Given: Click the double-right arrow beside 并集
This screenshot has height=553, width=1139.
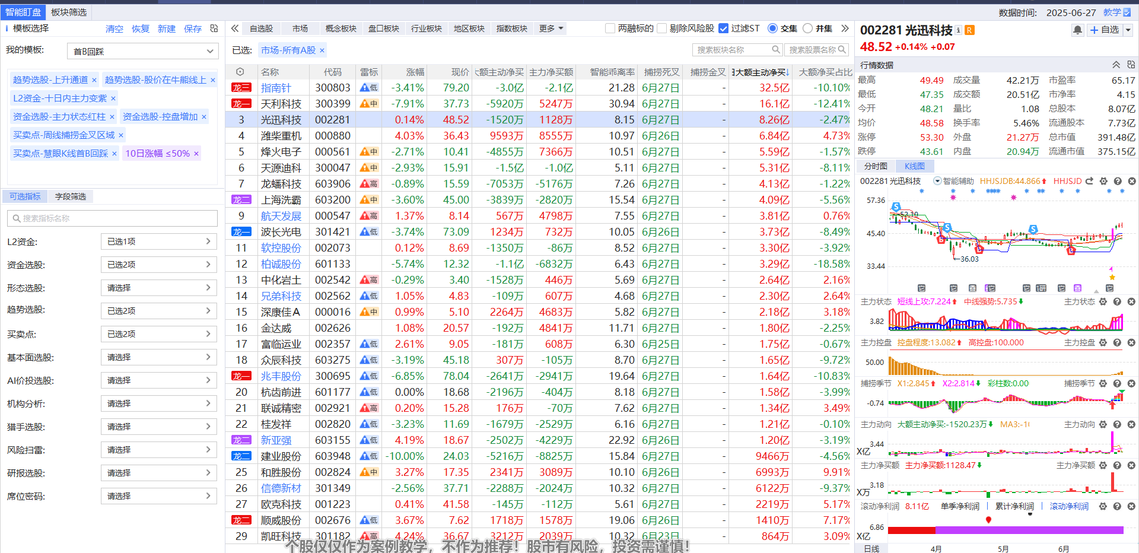Looking at the screenshot, I should click(845, 28).
